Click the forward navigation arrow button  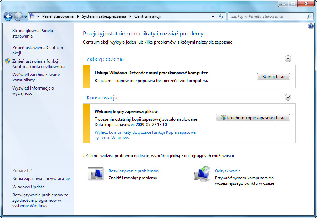18,16
